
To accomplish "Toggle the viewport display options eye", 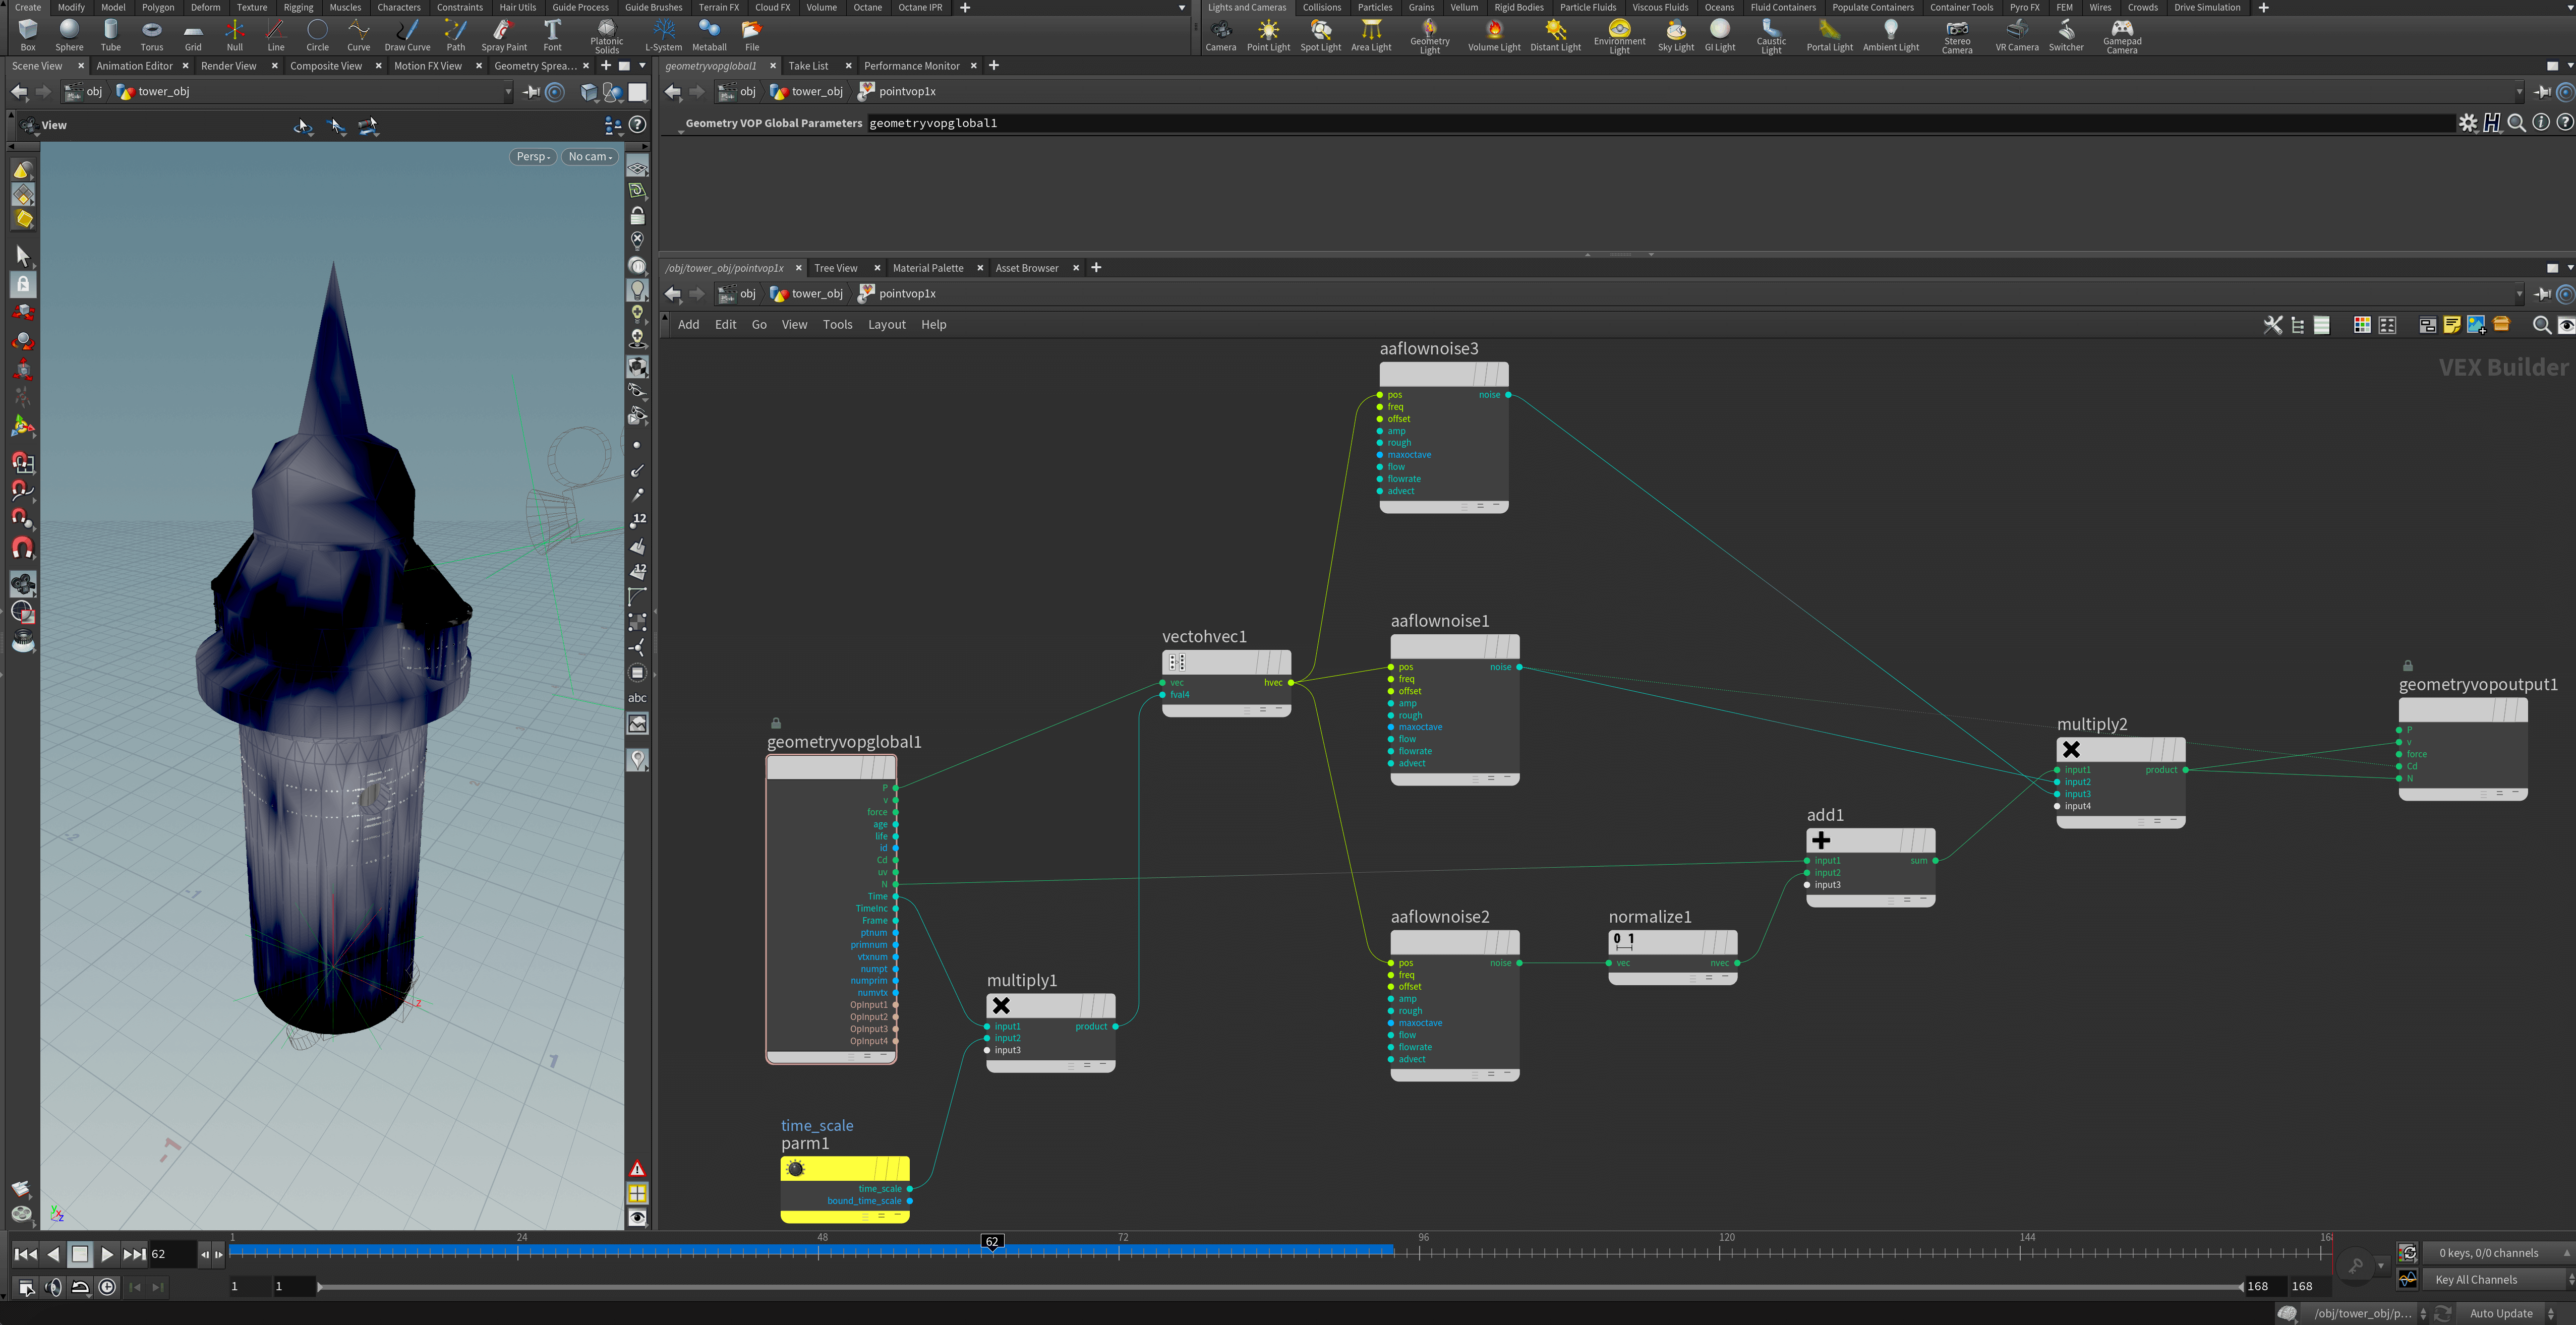I will coord(637,1217).
